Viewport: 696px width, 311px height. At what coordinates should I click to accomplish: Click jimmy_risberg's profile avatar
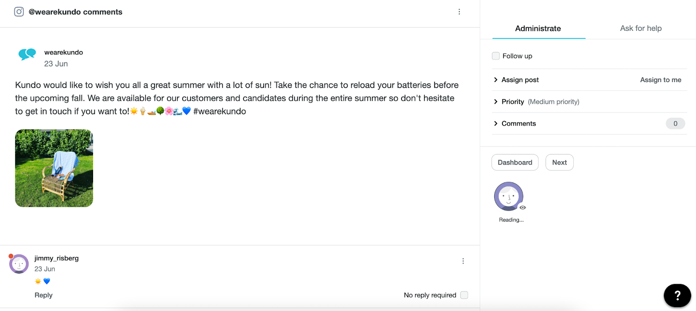(x=19, y=264)
